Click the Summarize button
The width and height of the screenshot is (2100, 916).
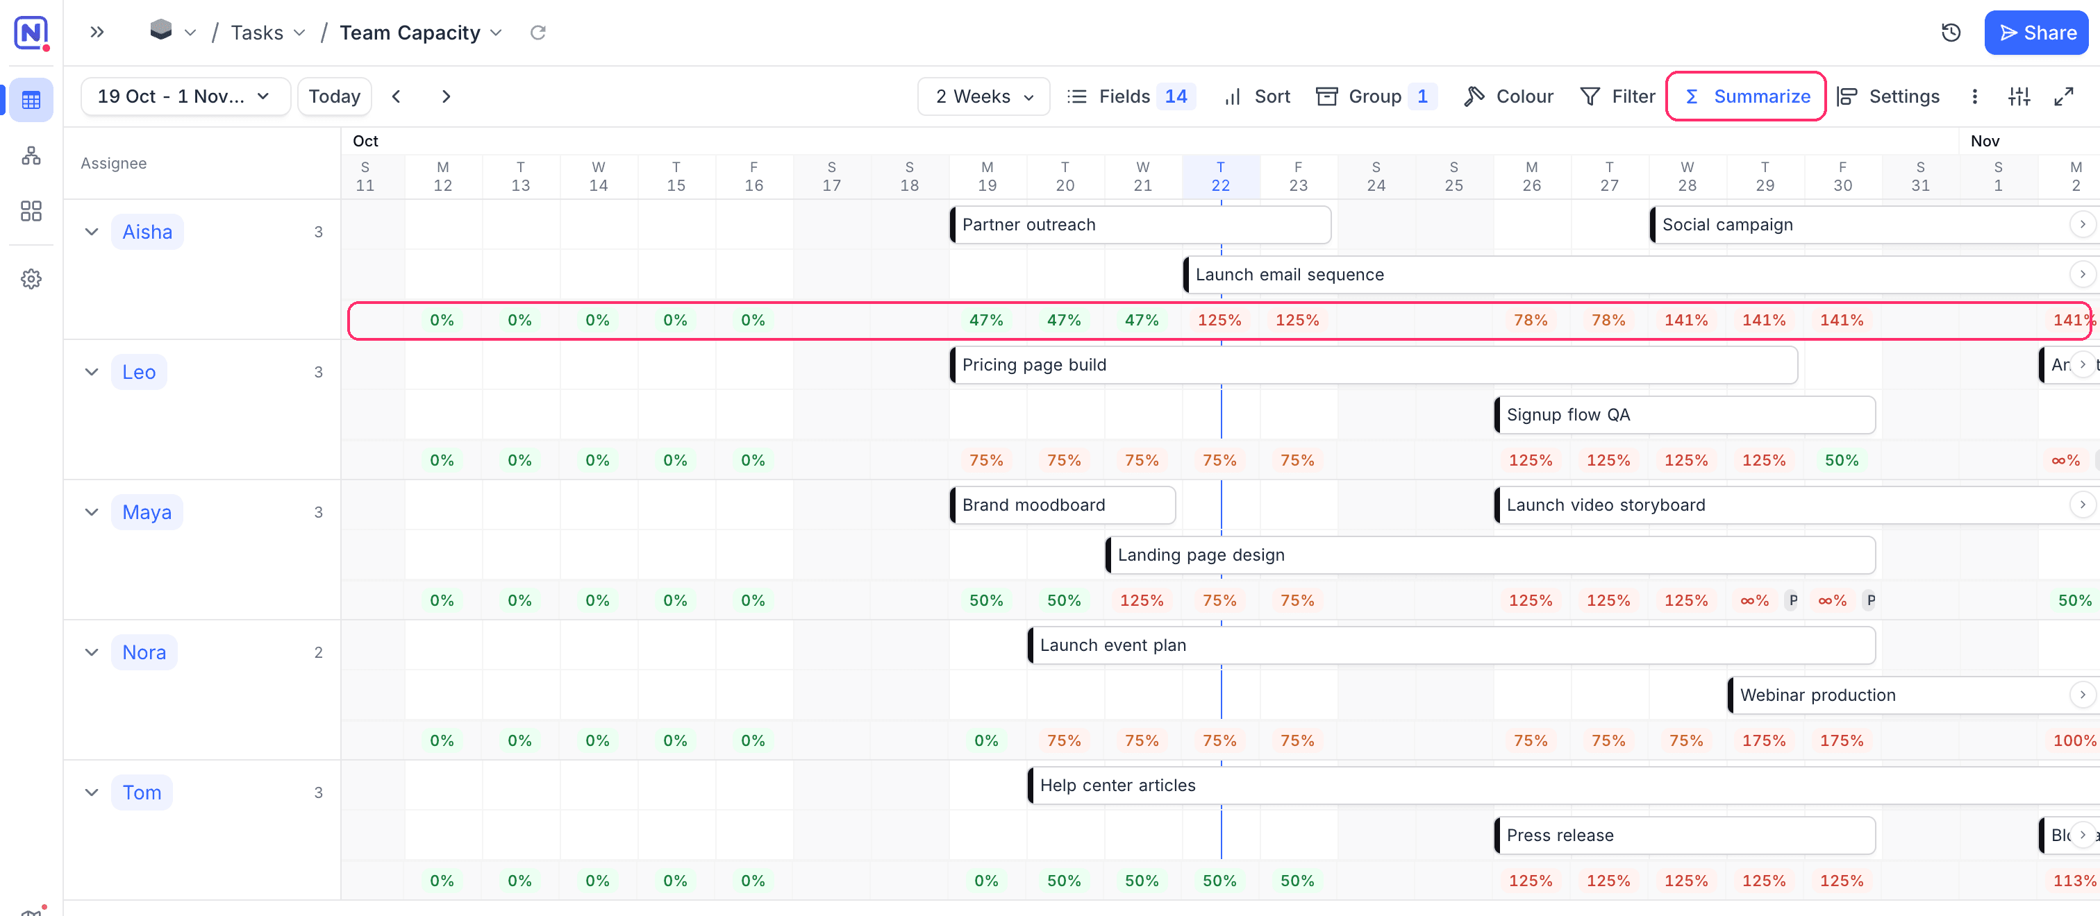coord(1747,96)
